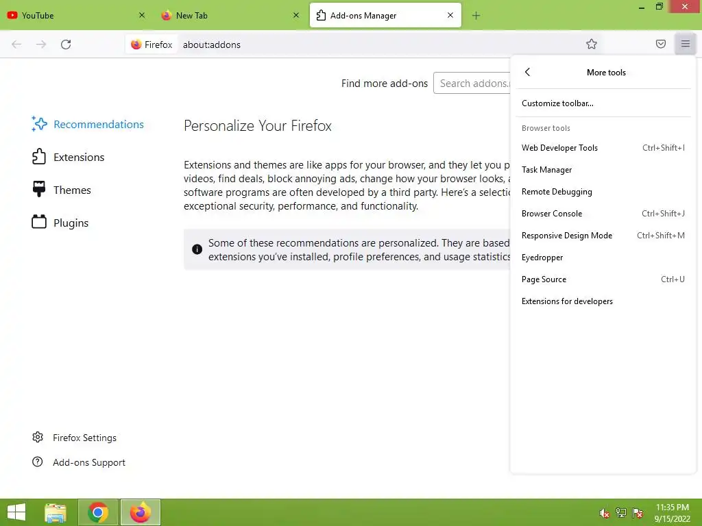Bookmark this page with the star icon

(x=592, y=44)
